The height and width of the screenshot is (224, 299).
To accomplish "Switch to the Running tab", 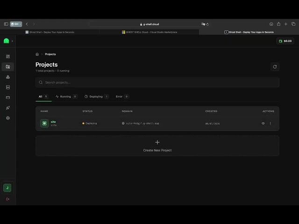I will coord(66,97).
